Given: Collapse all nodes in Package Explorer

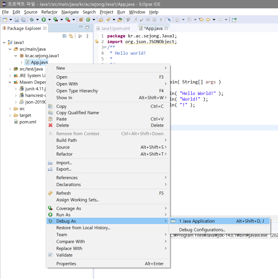Looking at the screenshot, I should coord(65,36).
